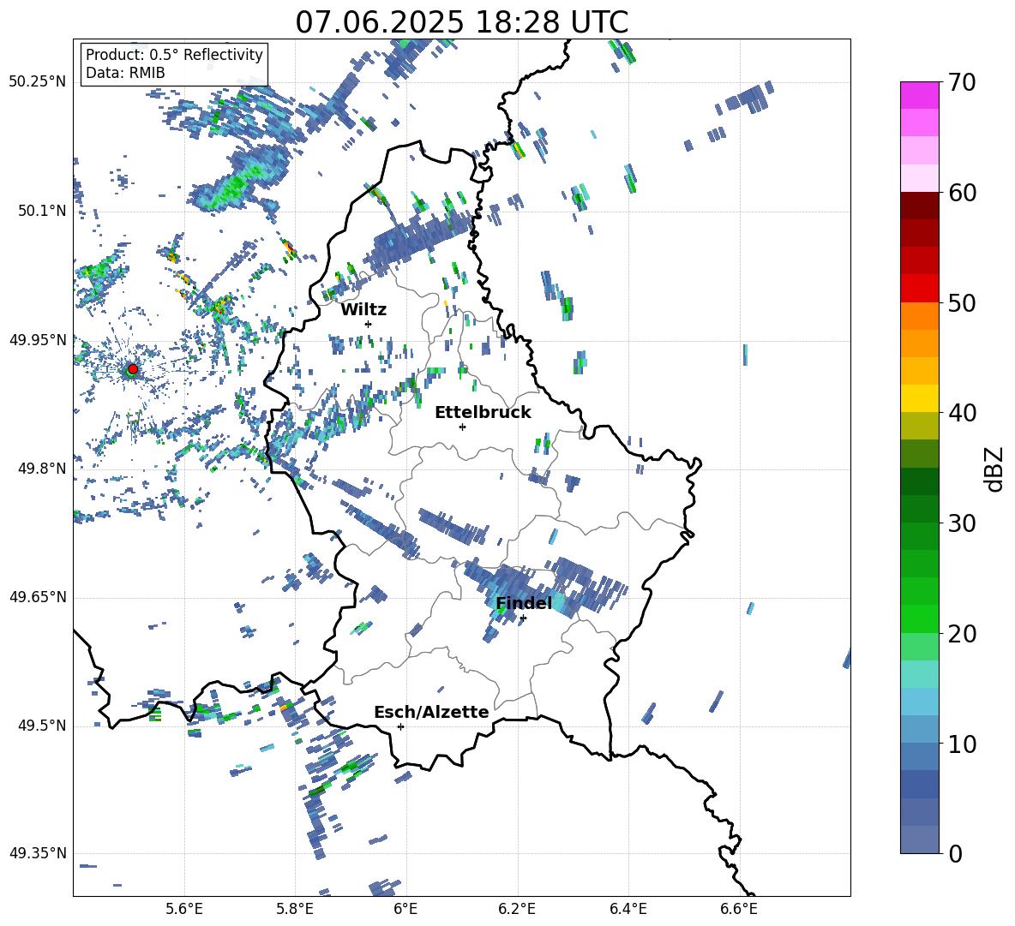Viewport: 1015px width, 926px height.
Task: Pick the orange colorbar segment below 50
Action: (919, 315)
